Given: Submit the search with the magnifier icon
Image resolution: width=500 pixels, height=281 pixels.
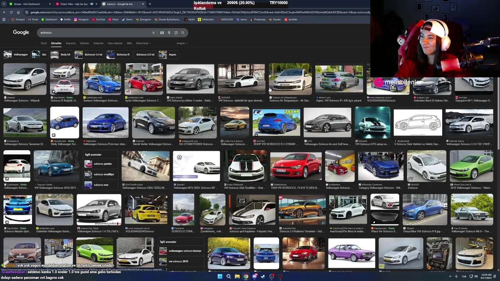Looking at the screenshot, I should [x=183, y=33].
